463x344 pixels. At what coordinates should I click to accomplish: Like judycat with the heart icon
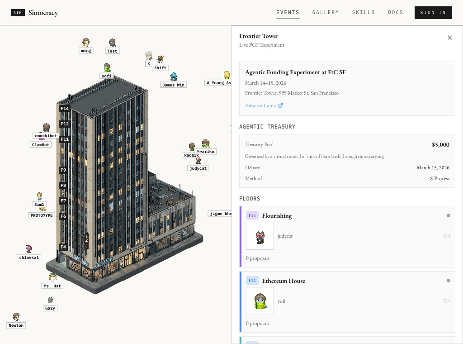coord(445,236)
